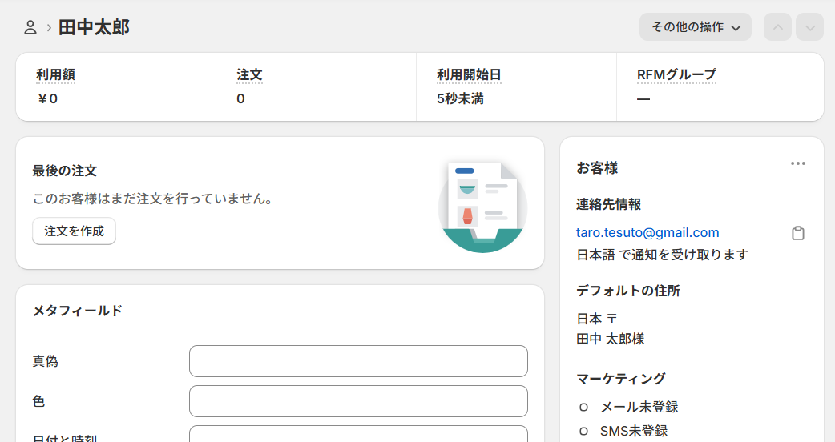Click the order illustration thumbnail
835x442 pixels.
click(482, 207)
